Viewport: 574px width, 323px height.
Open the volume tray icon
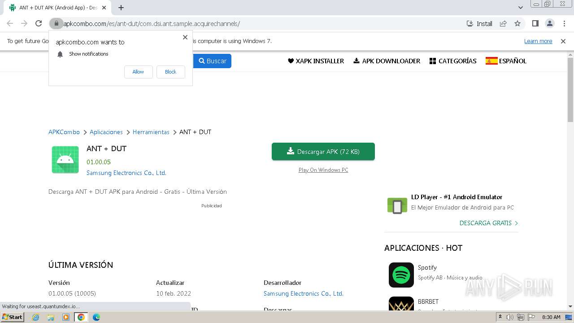pos(510,317)
